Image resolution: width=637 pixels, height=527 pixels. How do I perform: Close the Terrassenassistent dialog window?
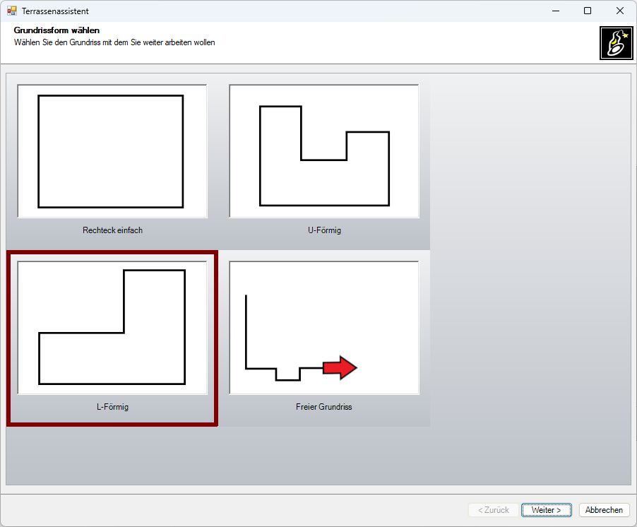pos(619,11)
